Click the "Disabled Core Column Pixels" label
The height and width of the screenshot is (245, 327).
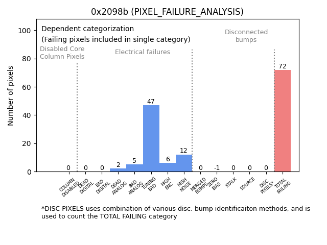[x=62, y=53]
